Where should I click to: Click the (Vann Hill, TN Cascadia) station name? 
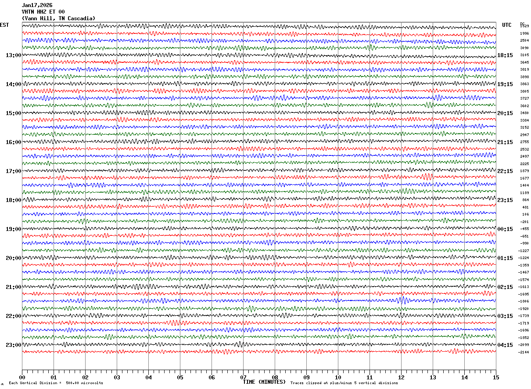point(58,18)
